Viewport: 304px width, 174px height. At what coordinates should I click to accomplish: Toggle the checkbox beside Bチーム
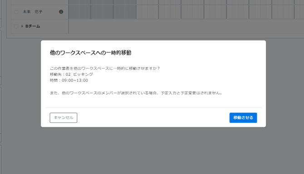click(16, 26)
